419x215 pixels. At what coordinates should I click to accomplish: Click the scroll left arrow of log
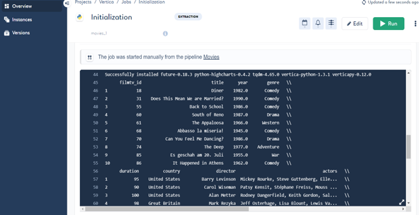click(x=82, y=209)
